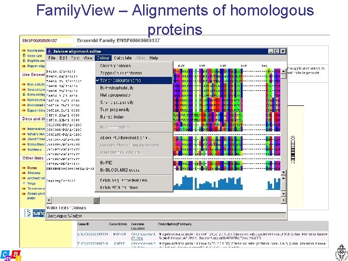Click the bullet icon beside Export data
The height and width of the screenshot is (261, 348).
coord(24,110)
